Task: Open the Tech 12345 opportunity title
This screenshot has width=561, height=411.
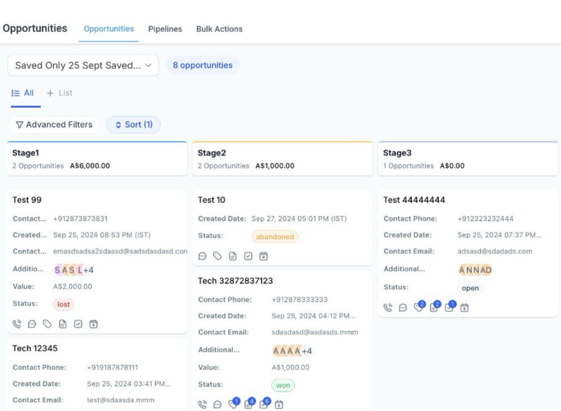Action: pos(35,348)
